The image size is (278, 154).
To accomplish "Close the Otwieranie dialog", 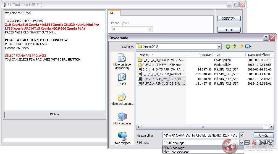I will tap(272, 38).
